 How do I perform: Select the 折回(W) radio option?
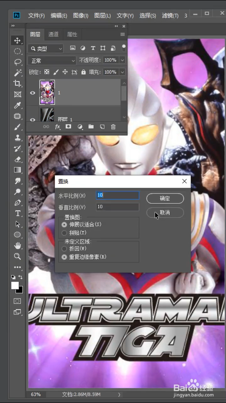pyautogui.click(x=64, y=249)
